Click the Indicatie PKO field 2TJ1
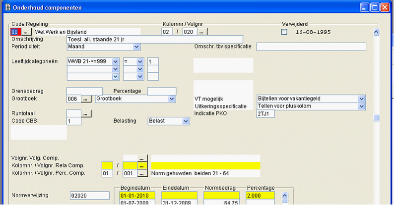The height and width of the screenshot is (205, 394). [265, 114]
